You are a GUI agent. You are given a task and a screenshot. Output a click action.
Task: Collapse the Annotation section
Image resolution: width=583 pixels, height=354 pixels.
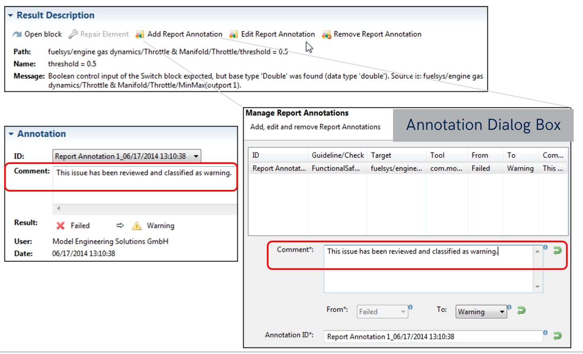point(11,134)
